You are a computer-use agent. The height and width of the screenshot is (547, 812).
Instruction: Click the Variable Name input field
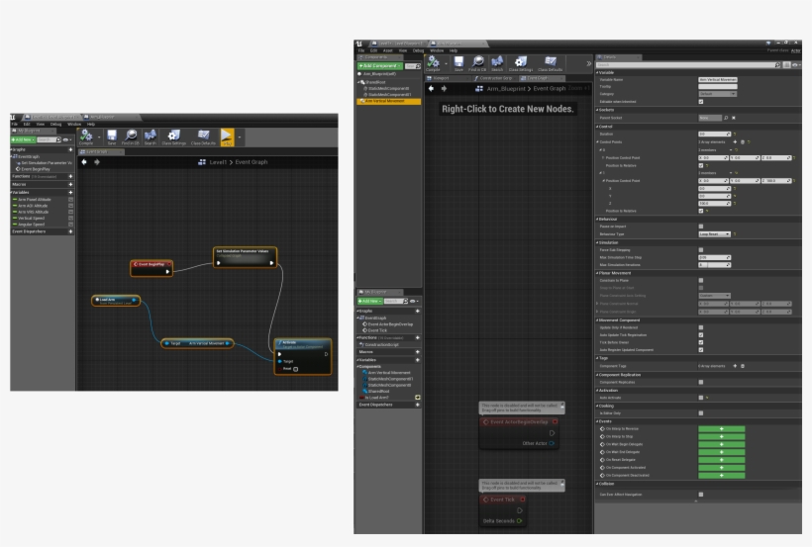click(x=717, y=79)
